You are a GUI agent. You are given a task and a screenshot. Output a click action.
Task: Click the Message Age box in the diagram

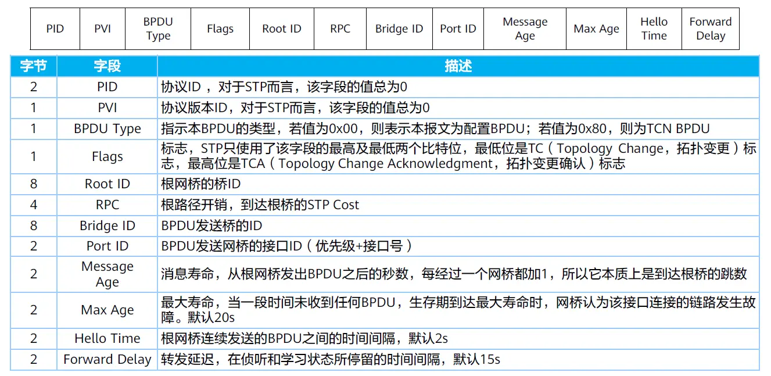(525, 28)
